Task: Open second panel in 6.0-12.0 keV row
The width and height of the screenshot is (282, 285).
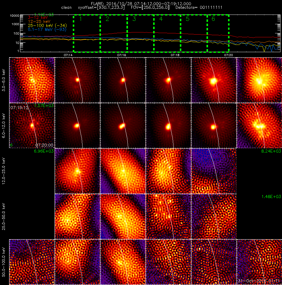Action: [77, 126]
